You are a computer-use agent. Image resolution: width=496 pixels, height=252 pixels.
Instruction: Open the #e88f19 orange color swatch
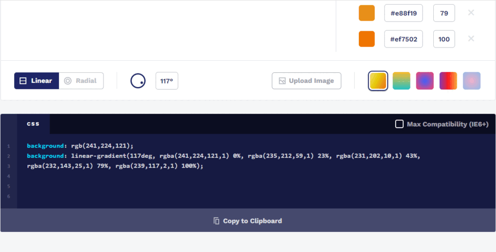tap(366, 13)
